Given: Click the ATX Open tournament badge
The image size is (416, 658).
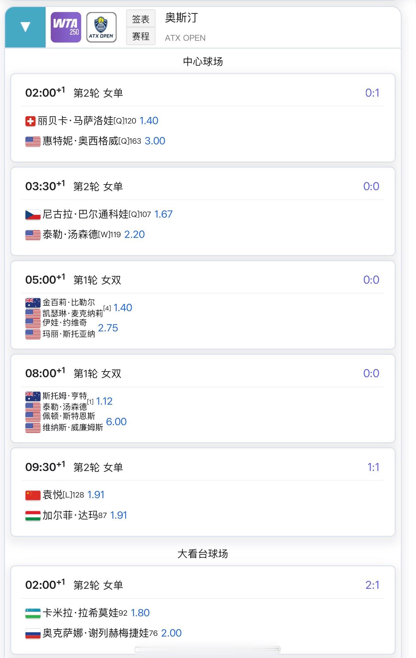Looking at the screenshot, I should click(x=101, y=27).
